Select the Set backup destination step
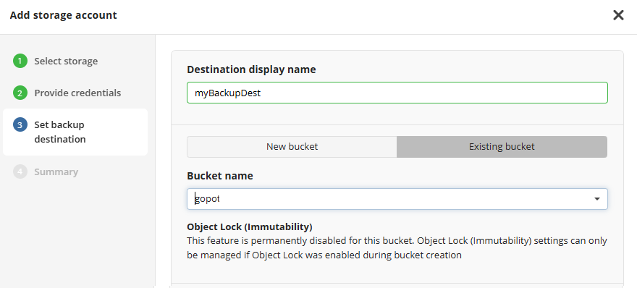The height and width of the screenshot is (288, 637). 59,132
